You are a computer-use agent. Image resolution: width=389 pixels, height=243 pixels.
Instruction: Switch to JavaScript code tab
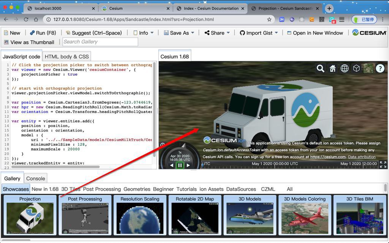[21, 56]
